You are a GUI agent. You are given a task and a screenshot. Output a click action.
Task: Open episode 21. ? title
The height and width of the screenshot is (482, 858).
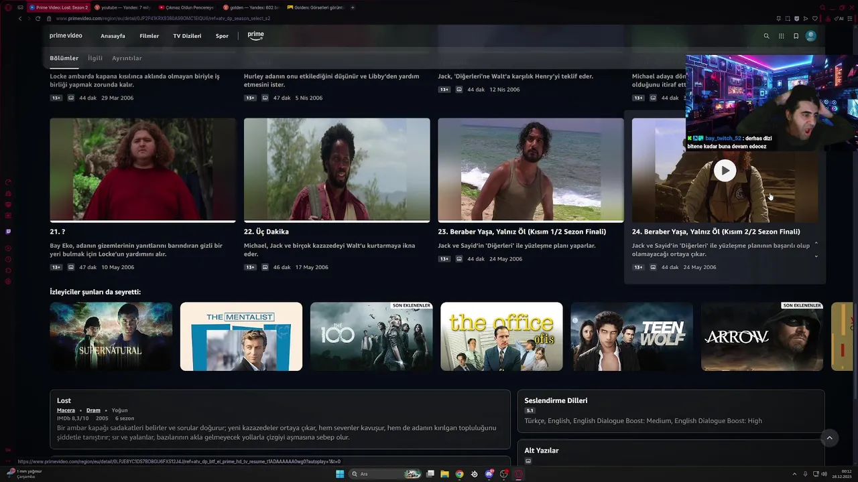click(58, 232)
